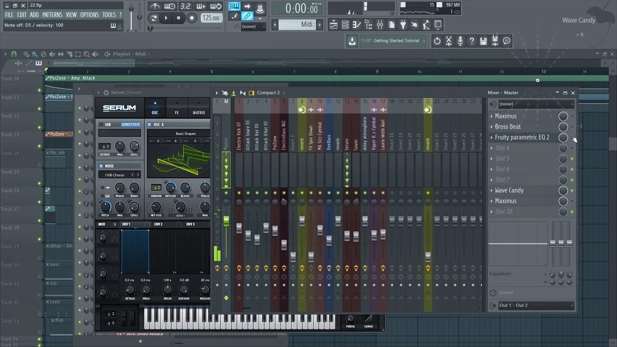
Task: Toggle the metronome icon
Action: (x=154, y=6)
